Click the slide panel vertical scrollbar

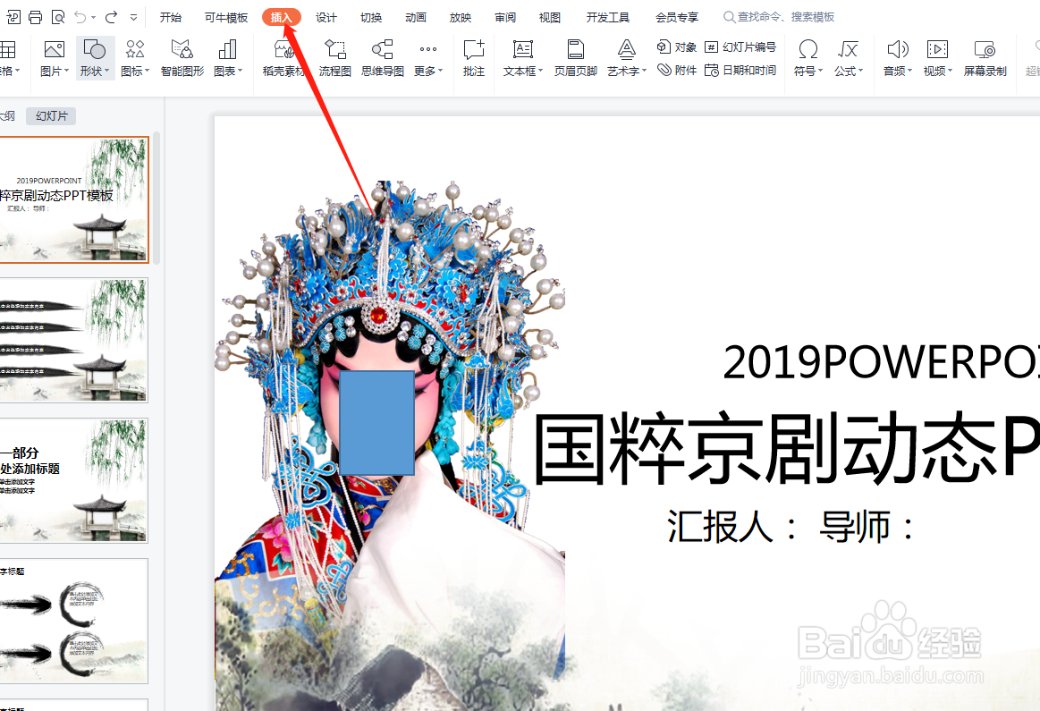coord(156,199)
